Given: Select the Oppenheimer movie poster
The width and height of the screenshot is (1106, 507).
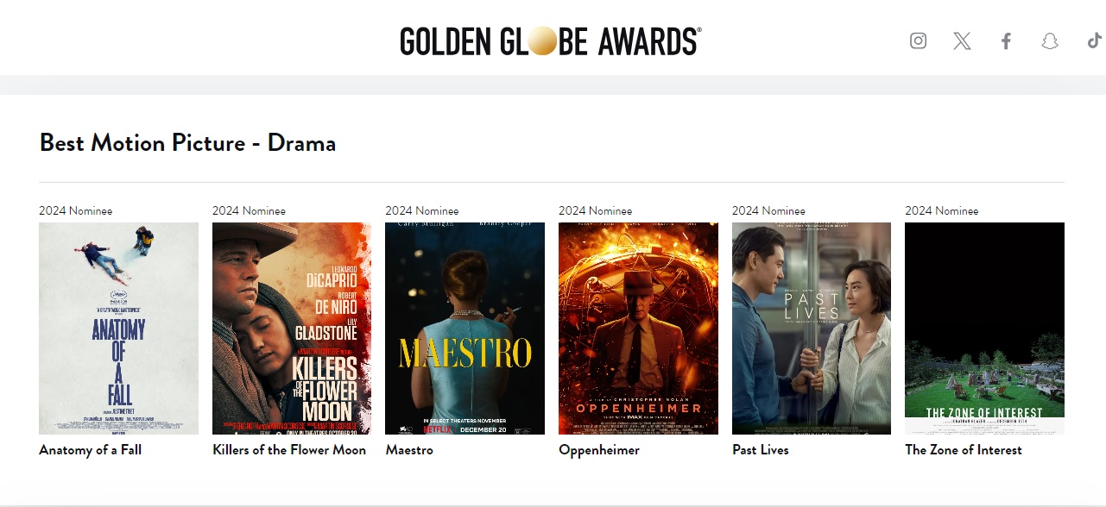Looking at the screenshot, I should [638, 329].
